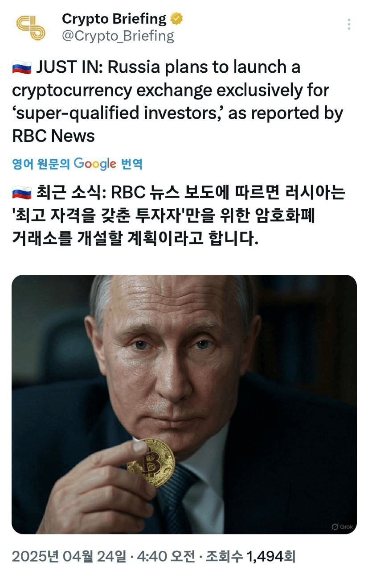Click RBC News in the English tweet
This screenshot has height=571, width=368.
click(53, 136)
